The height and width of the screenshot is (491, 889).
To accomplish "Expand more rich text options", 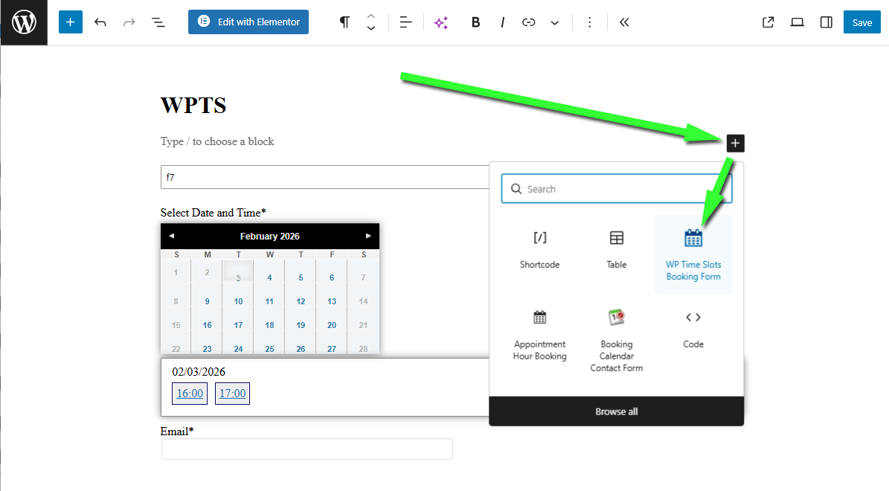I will [554, 22].
